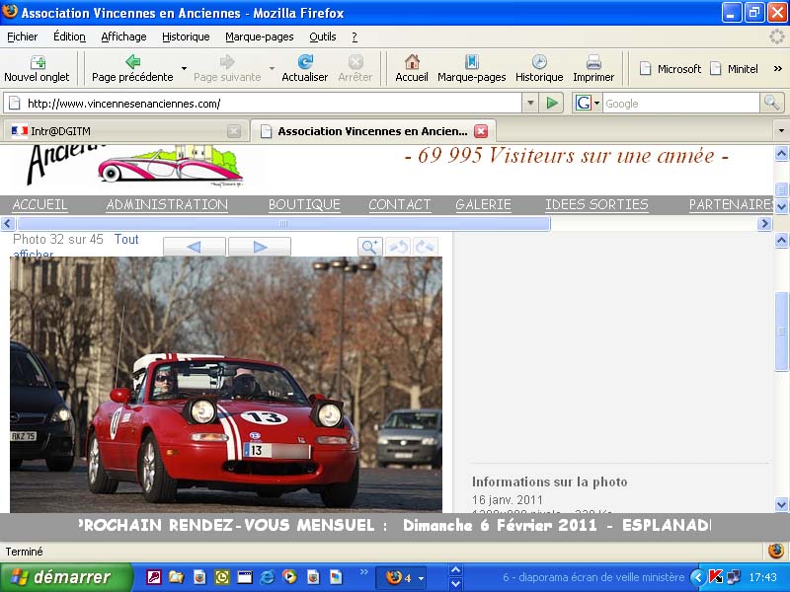Viewport: 790px width, 592px height.
Task: Open the Historique clock toolbar button
Action: (x=539, y=68)
